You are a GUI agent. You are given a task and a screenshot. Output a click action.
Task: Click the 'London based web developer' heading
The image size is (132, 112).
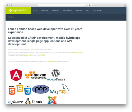tap(45, 30)
